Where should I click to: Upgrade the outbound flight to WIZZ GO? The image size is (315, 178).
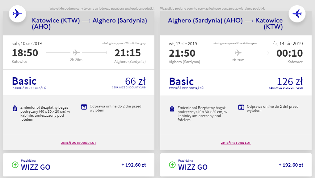pyautogui.click(x=79, y=165)
